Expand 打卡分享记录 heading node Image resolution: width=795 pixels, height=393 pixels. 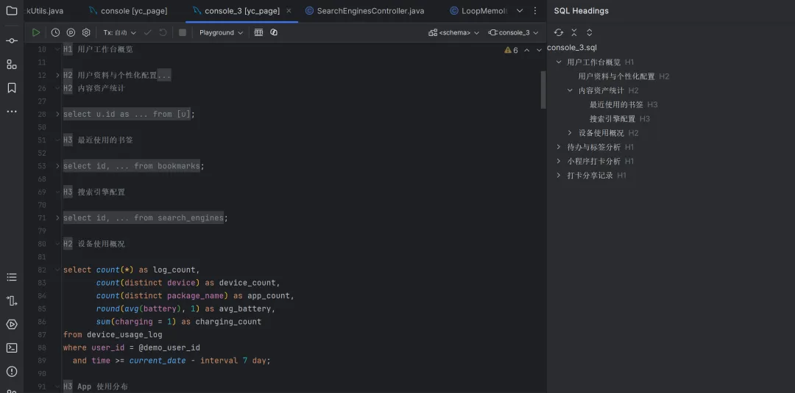(x=559, y=176)
